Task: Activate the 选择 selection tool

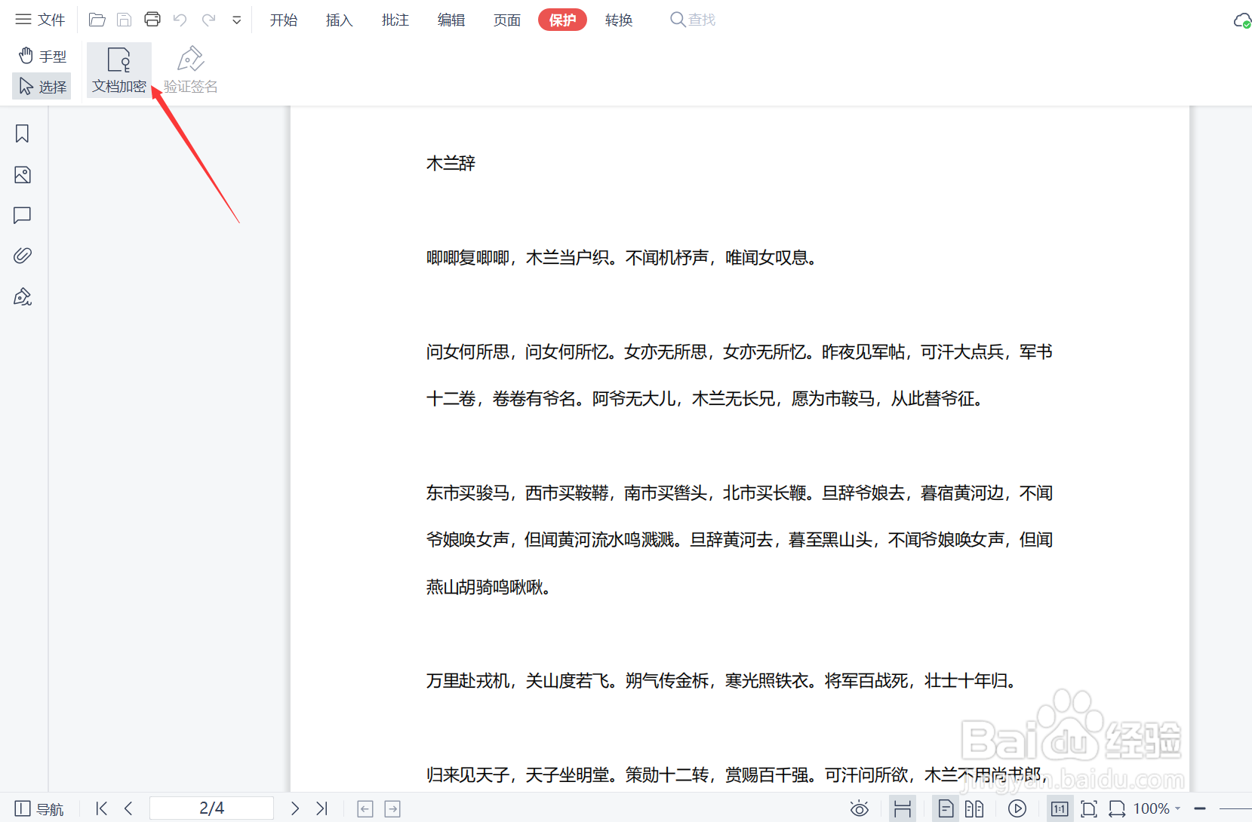Action: (42, 87)
